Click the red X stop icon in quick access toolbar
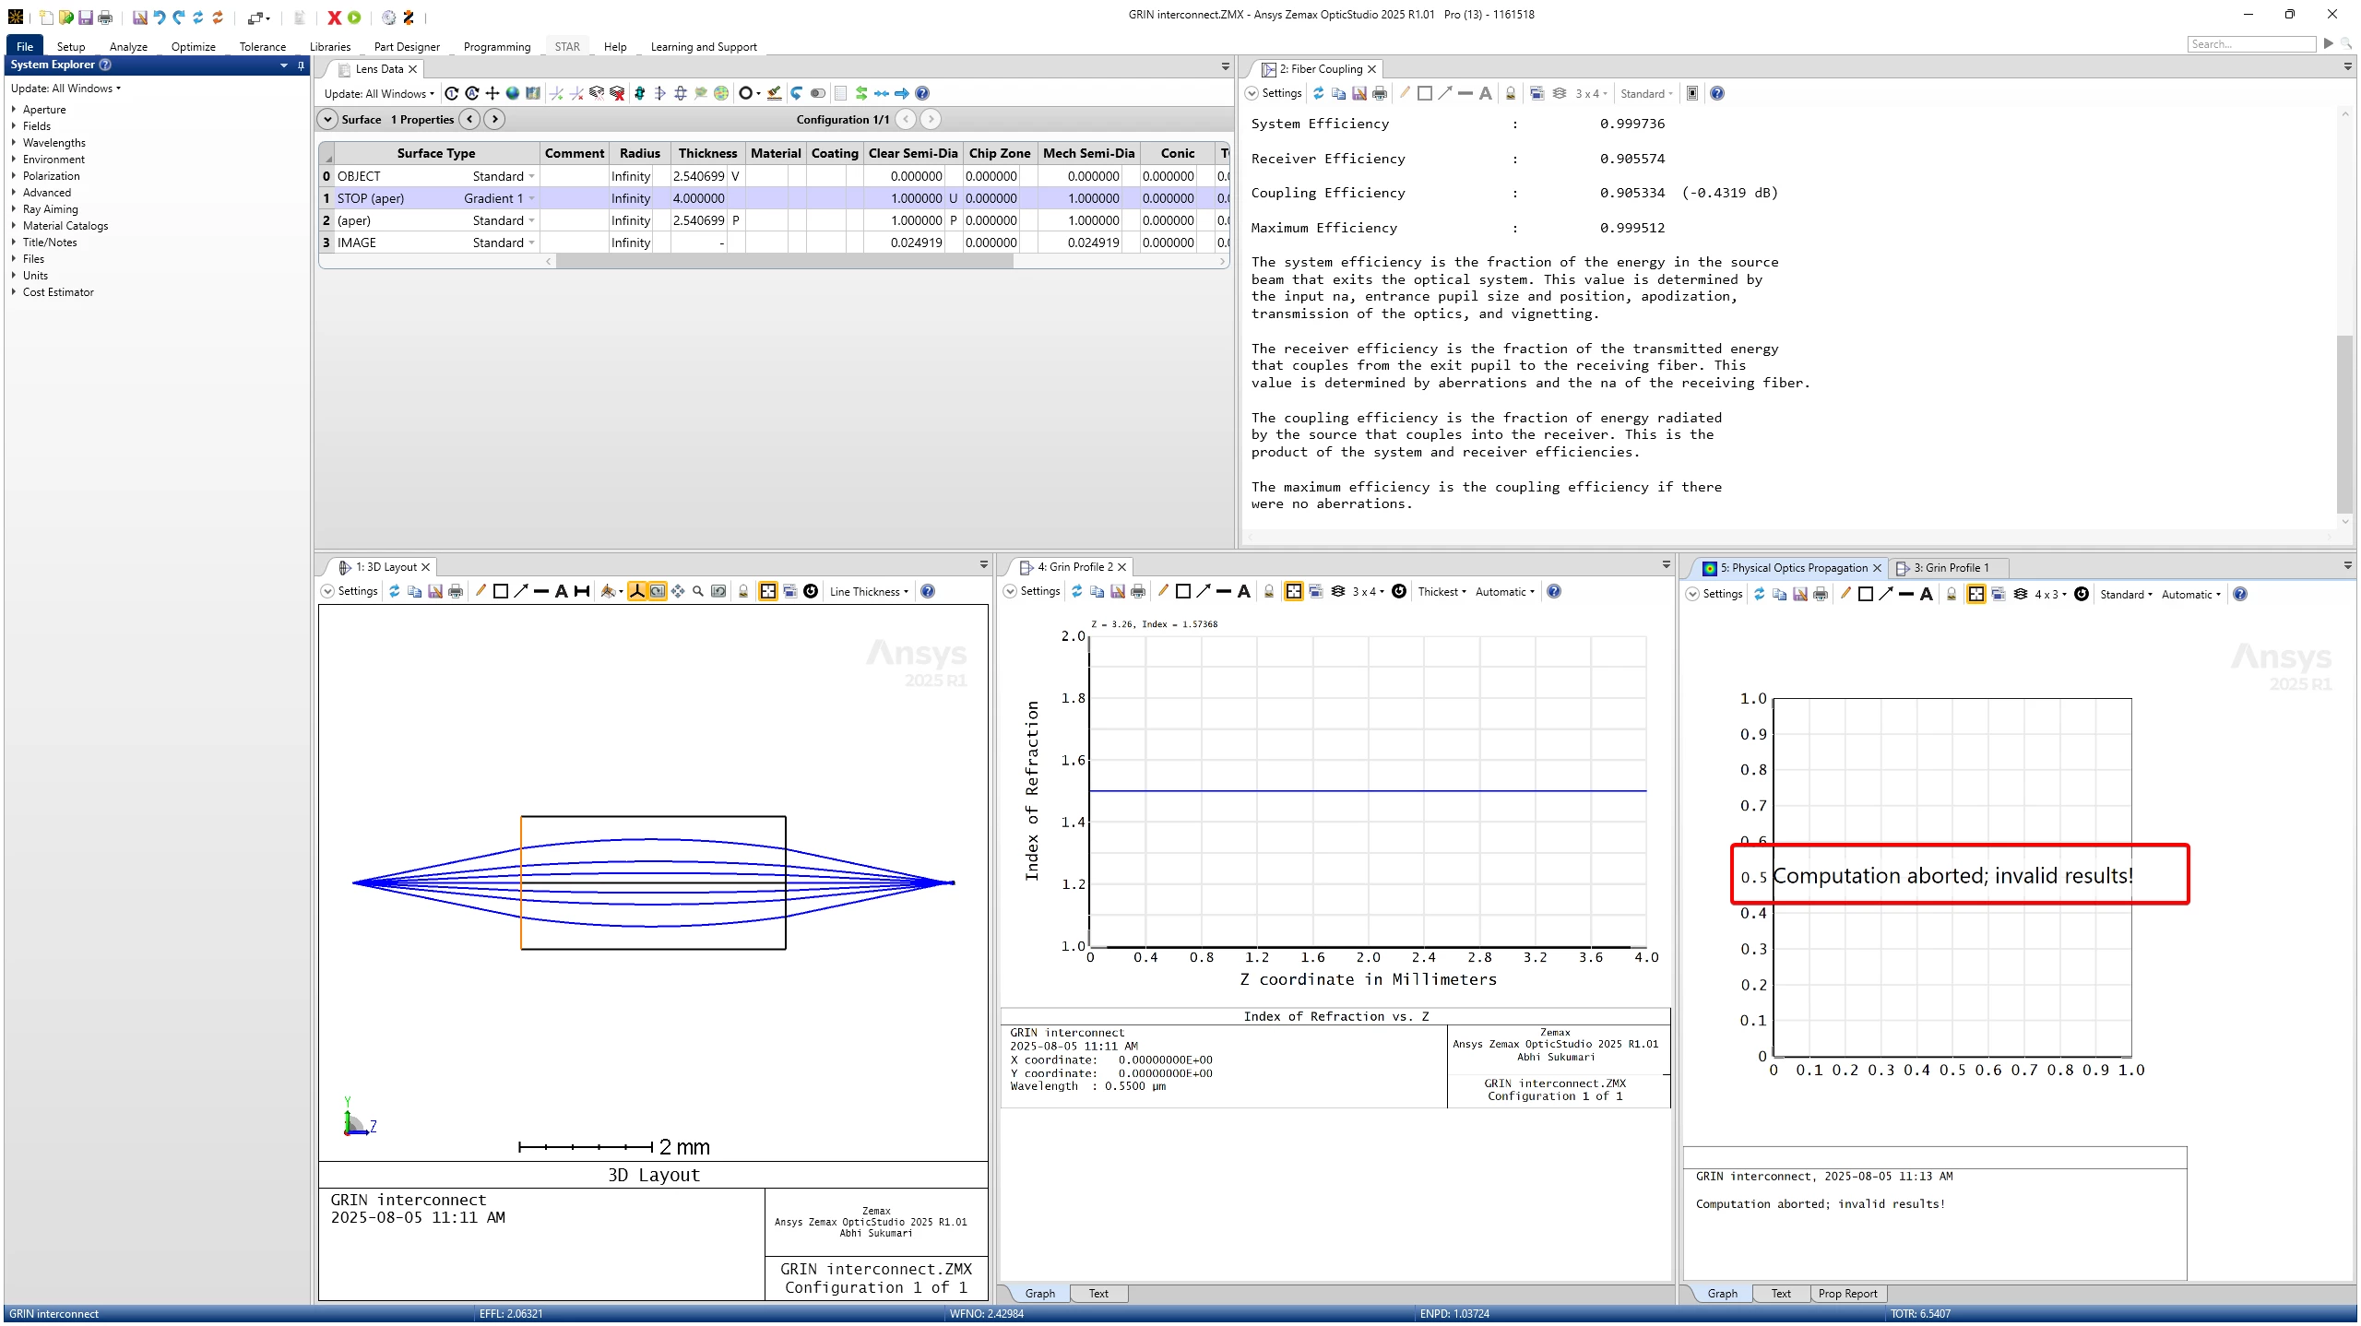The height and width of the screenshot is (1326, 2361). coord(335,18)
